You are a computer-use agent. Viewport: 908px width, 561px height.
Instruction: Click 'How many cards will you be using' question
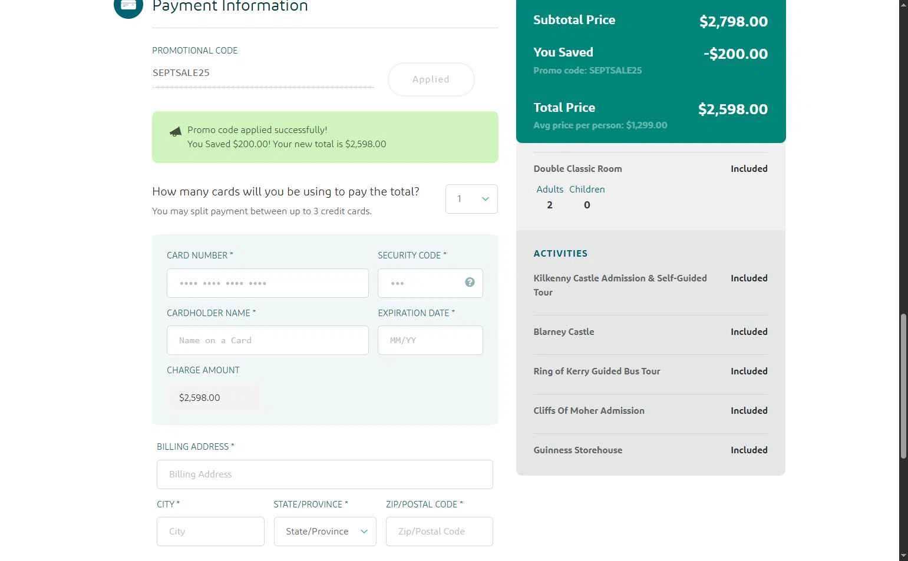tap(286, 192)
